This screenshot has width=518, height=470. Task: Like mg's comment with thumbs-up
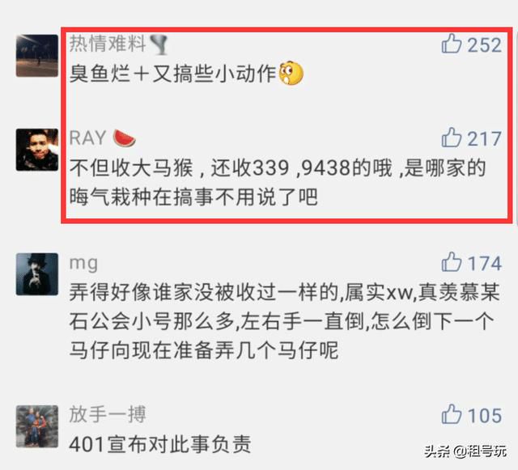click(x=452, y=262)
